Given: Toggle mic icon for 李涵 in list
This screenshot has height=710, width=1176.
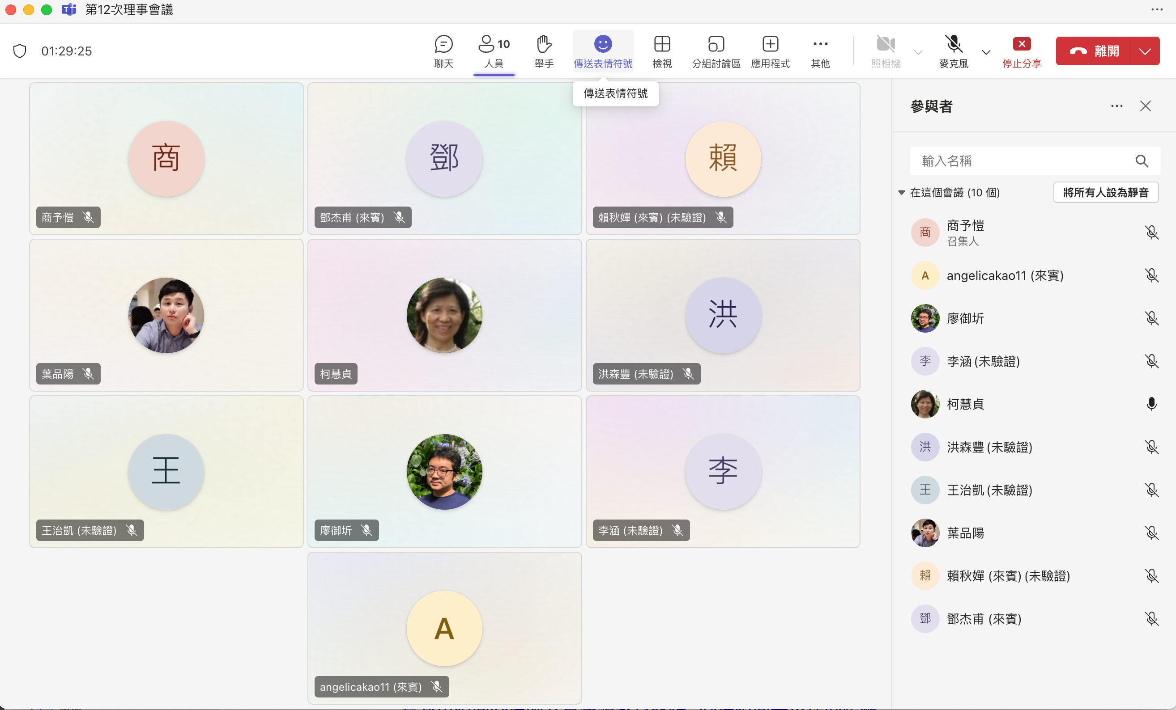Looking at the screenshot, I should (x=1152, y=361).
